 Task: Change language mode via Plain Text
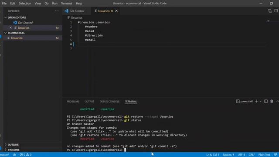264,155
